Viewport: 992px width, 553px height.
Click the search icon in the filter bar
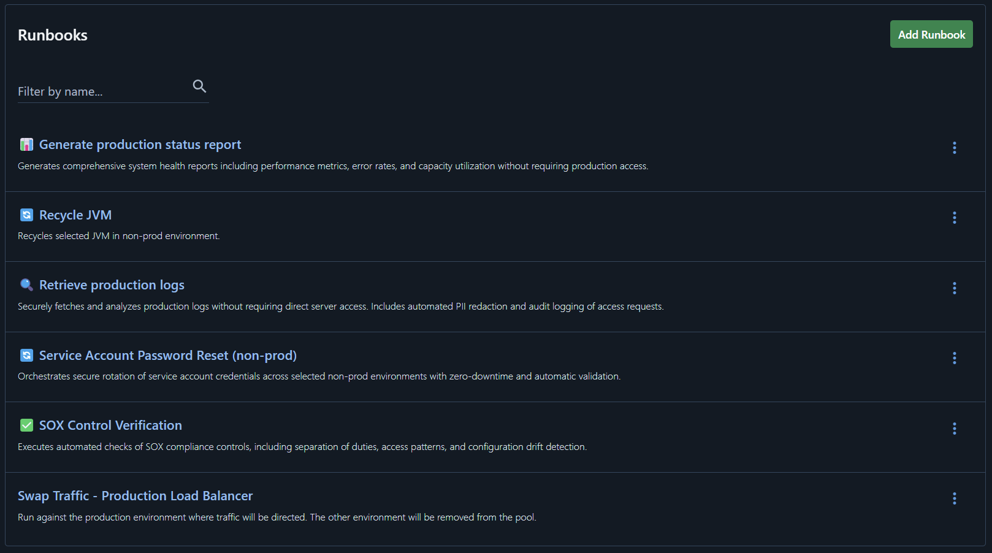click(199, 86)
